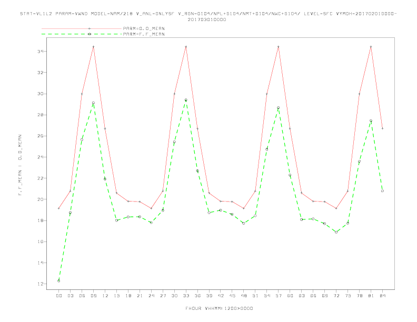The height and width of the screenshot is (322, 417).
Task: Click the x-axis tick label 75
Action: tap(348, 296)
